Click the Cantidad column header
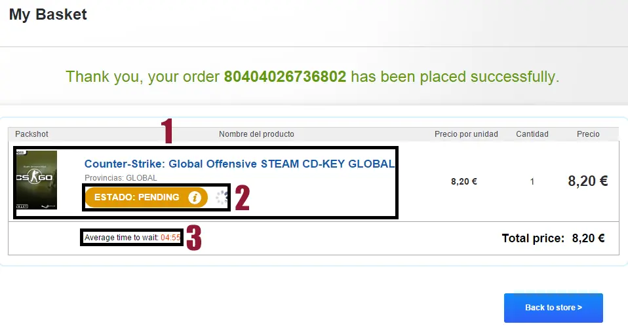Screen dimensions: 628x328 tap(532, 134)
